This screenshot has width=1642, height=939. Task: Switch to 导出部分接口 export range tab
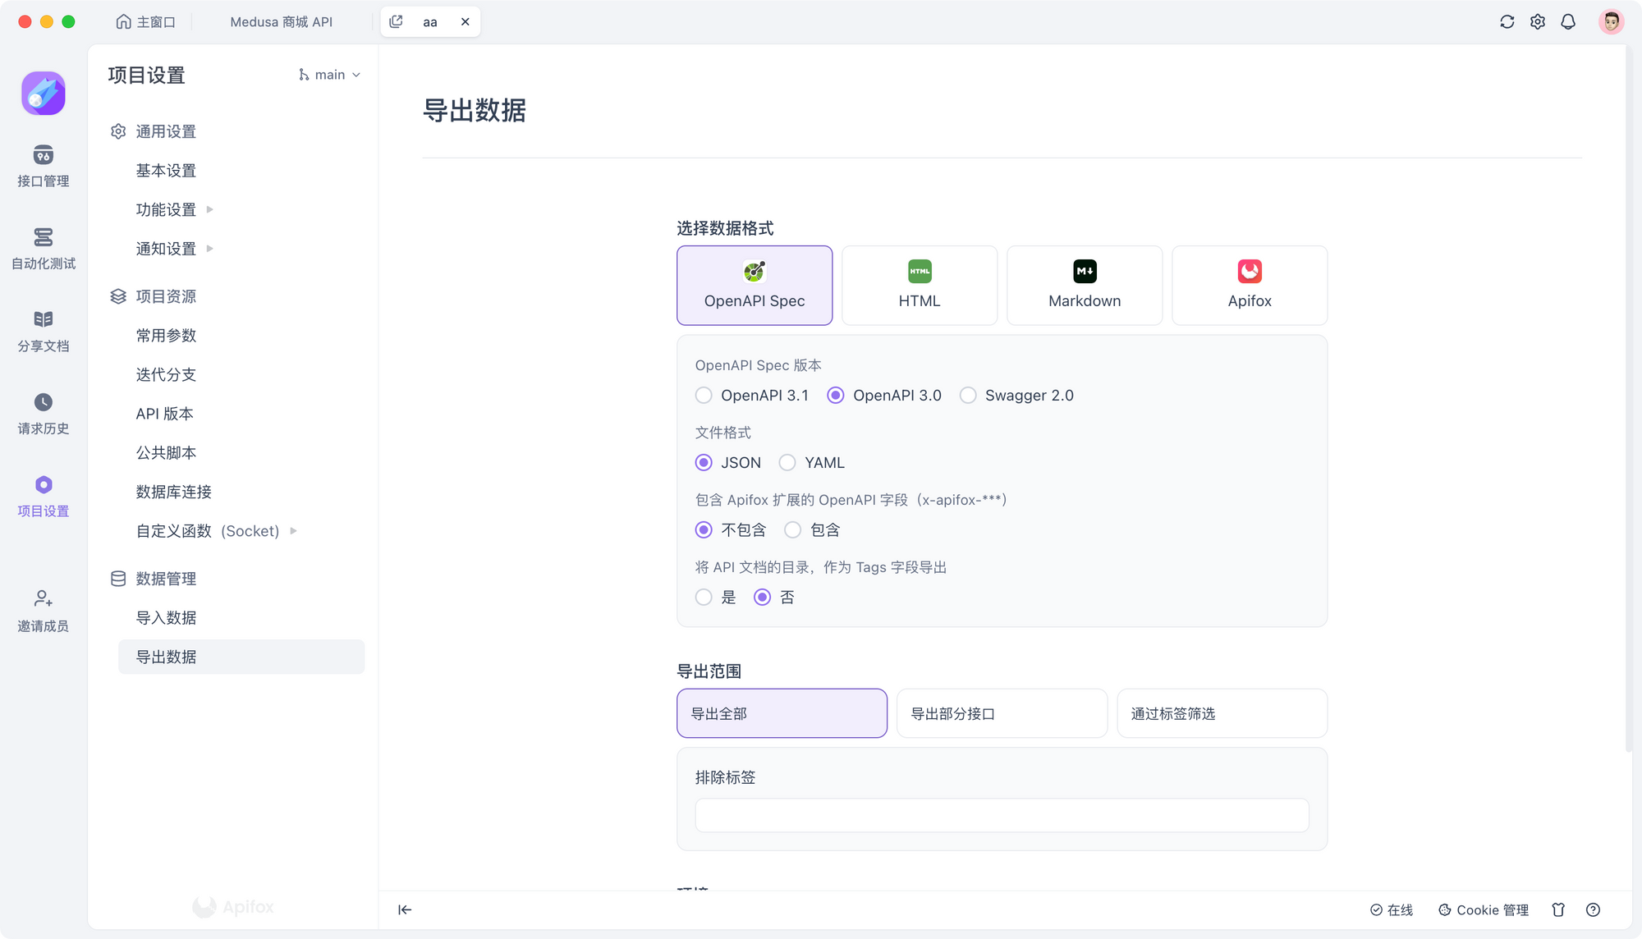tap(1002, 712)
